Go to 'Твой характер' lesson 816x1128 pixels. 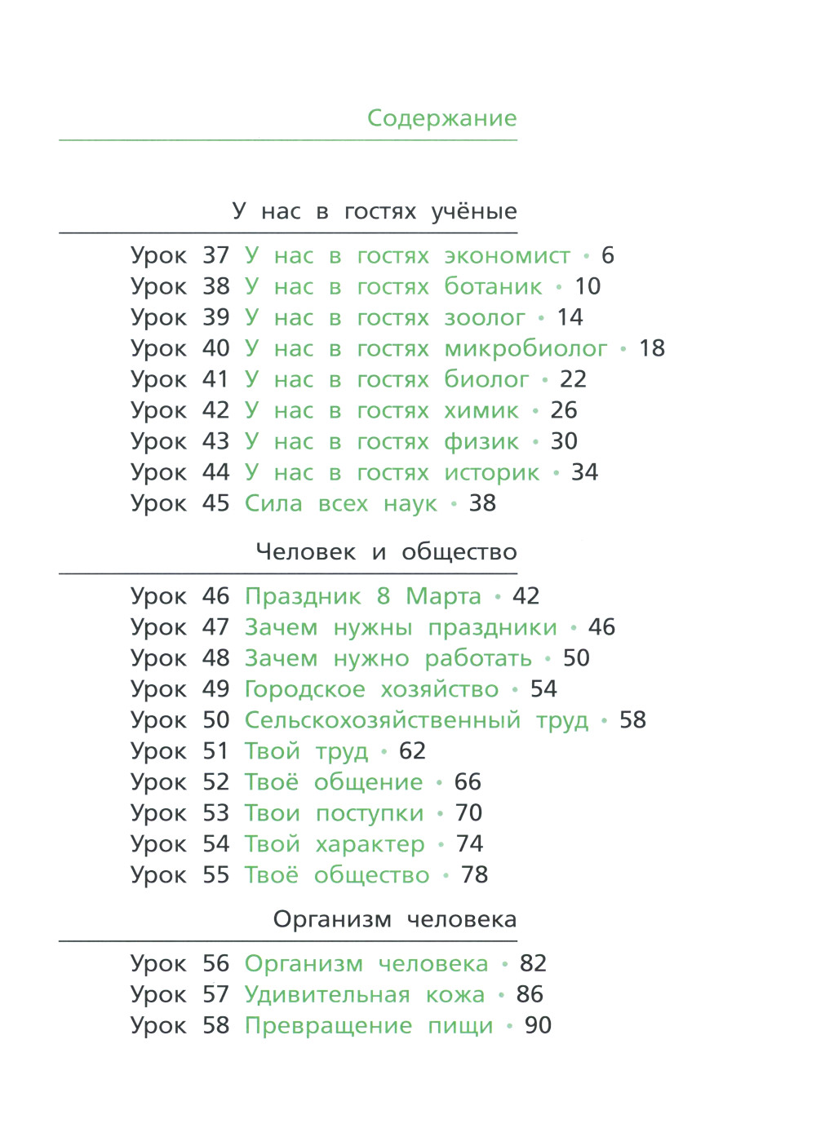click(335, 845)
